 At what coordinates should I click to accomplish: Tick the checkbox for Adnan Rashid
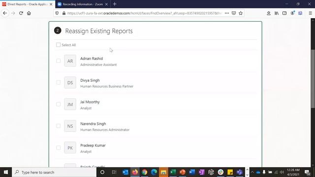coord(58,60)
